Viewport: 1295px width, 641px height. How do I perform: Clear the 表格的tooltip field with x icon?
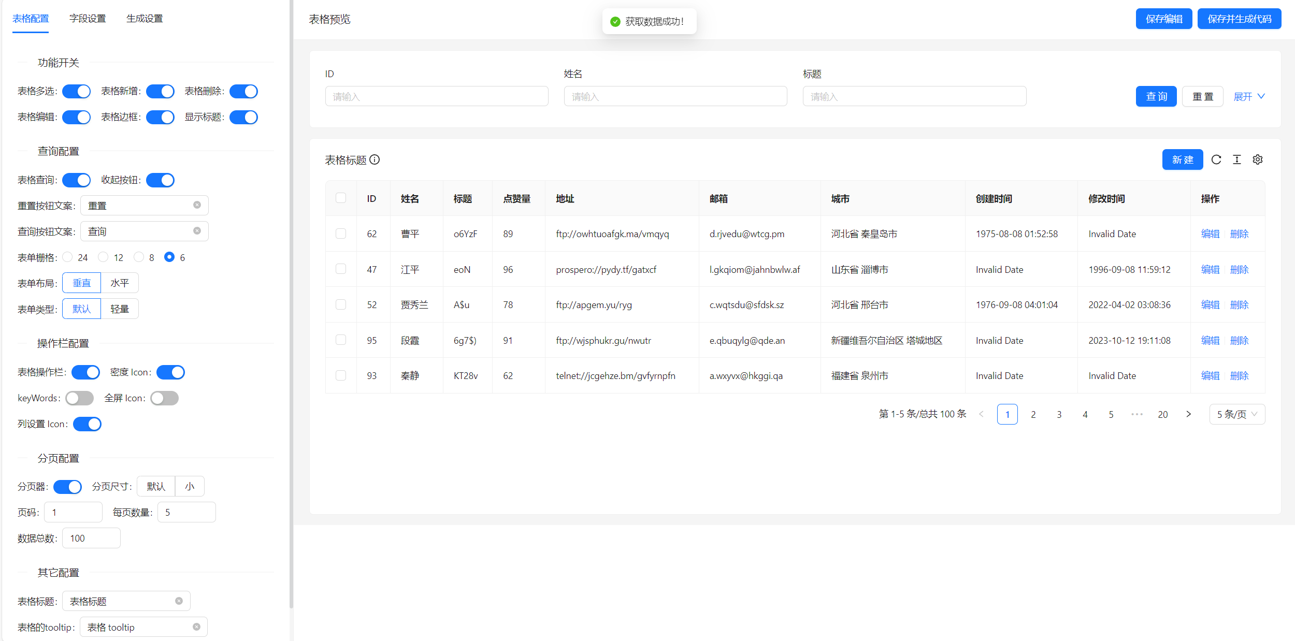pos(196,627)
